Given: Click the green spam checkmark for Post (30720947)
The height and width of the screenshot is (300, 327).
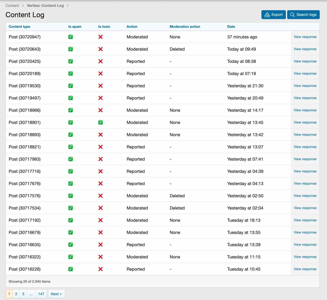Looking at the screenshot, I should tap(71, 37).
